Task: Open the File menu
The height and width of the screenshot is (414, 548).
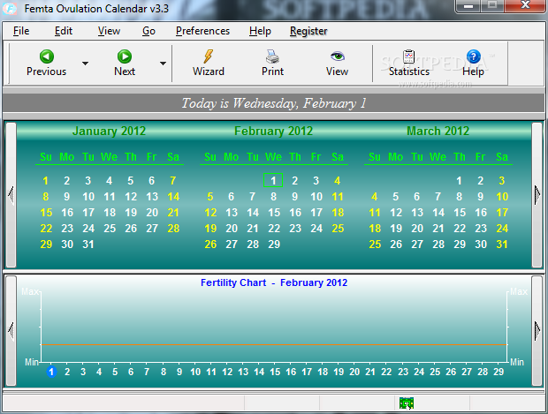Action: [21, 31]
